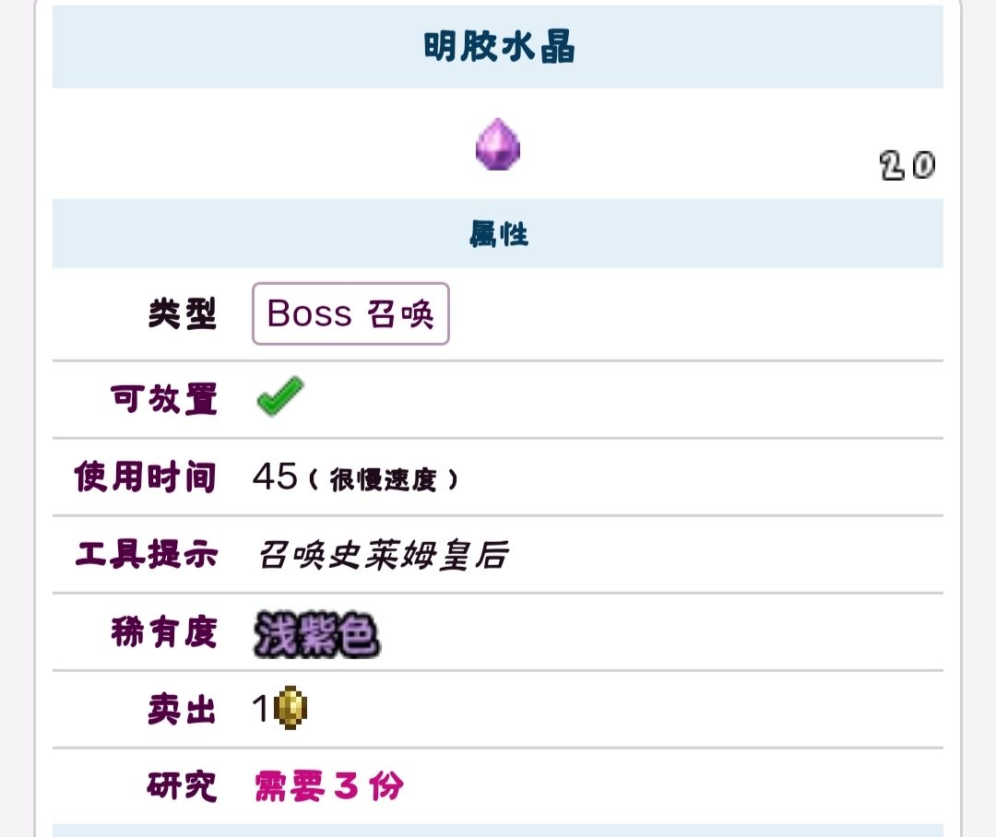
Task: Follow the 稀有度 label link
Action: point(163,632)
